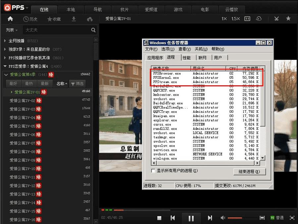Open the 列表 dropdown
The width and height of the screenshot is (298, 224).
coord(12,30)
